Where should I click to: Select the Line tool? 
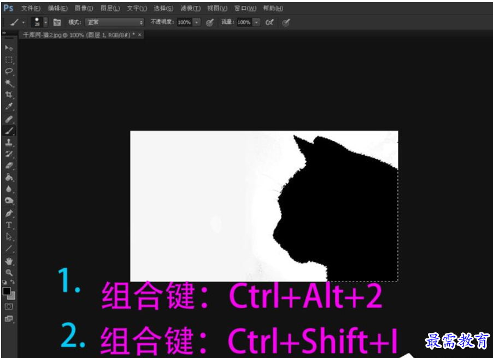9,249
